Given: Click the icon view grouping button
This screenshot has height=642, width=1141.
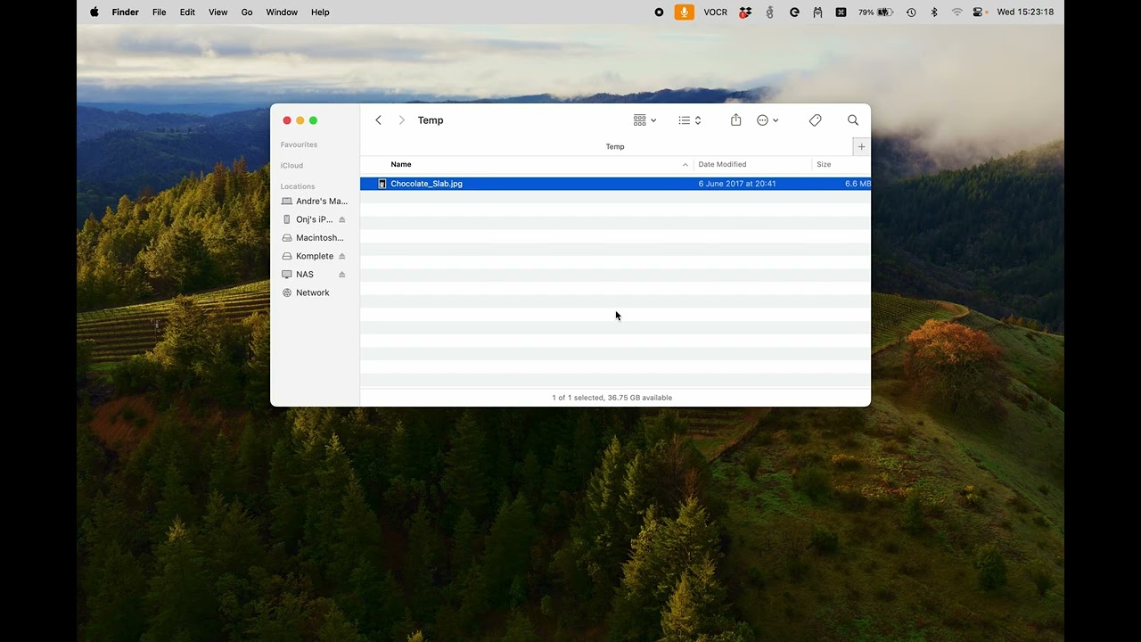Looking at the screenshot, I should click(639, 119).
